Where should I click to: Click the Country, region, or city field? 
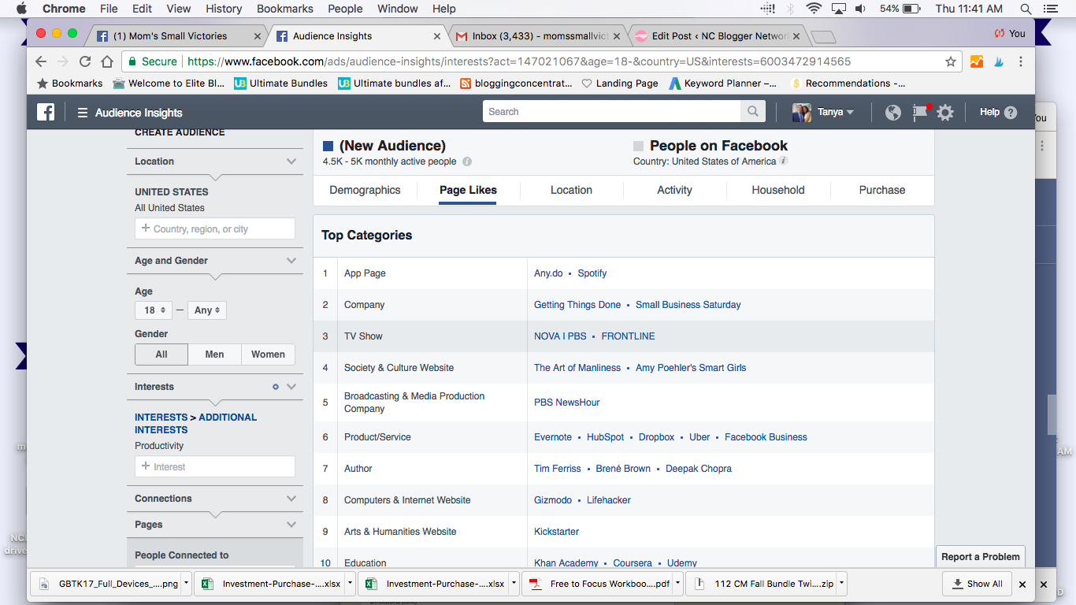click(x=215, y=228)
